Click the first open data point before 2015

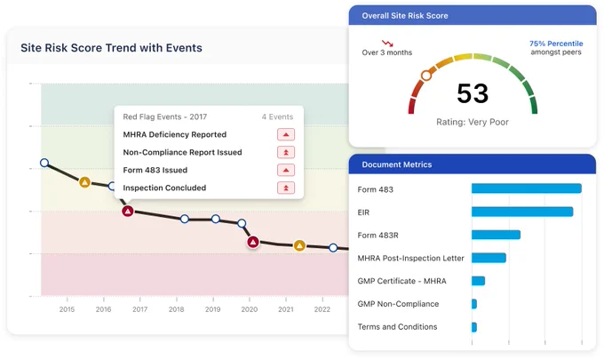click(44, 163)
